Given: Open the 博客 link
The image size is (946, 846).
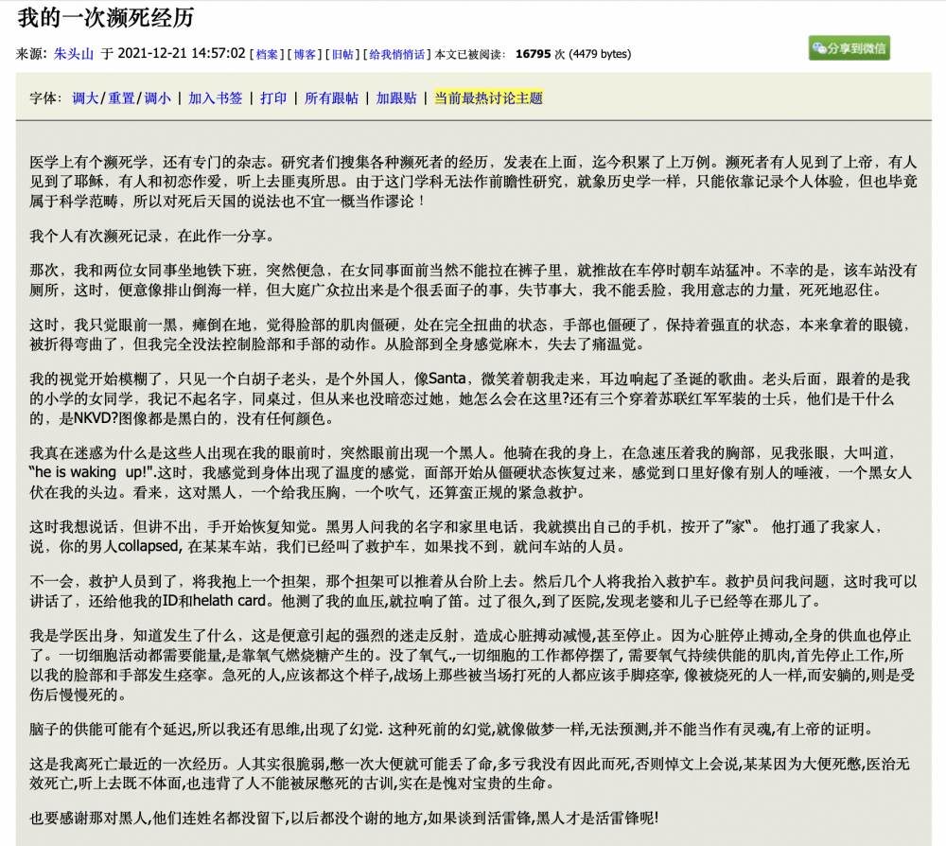Looking at the screenshot, I should click(305, 54).
